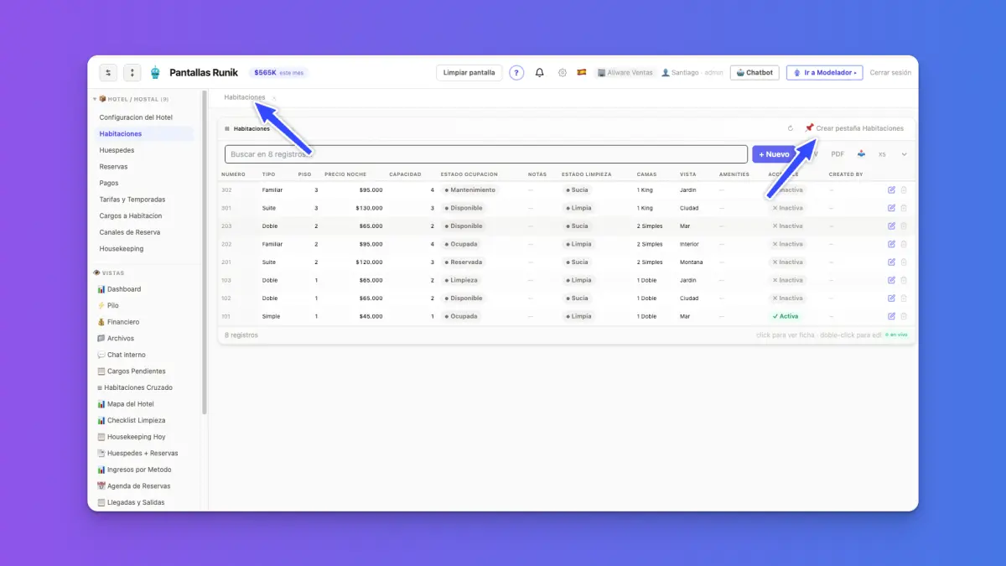Open the help question mark icon
The width and height of the screenshot is (1006, 566).
point(516,73)
